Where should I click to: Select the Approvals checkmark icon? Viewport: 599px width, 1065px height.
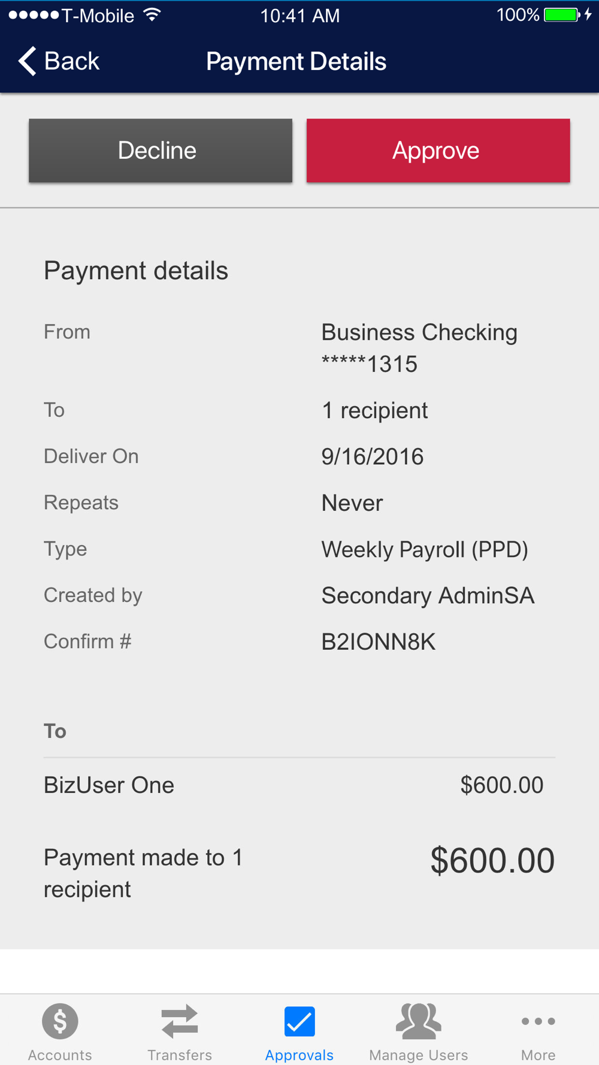click(299, 1021)
